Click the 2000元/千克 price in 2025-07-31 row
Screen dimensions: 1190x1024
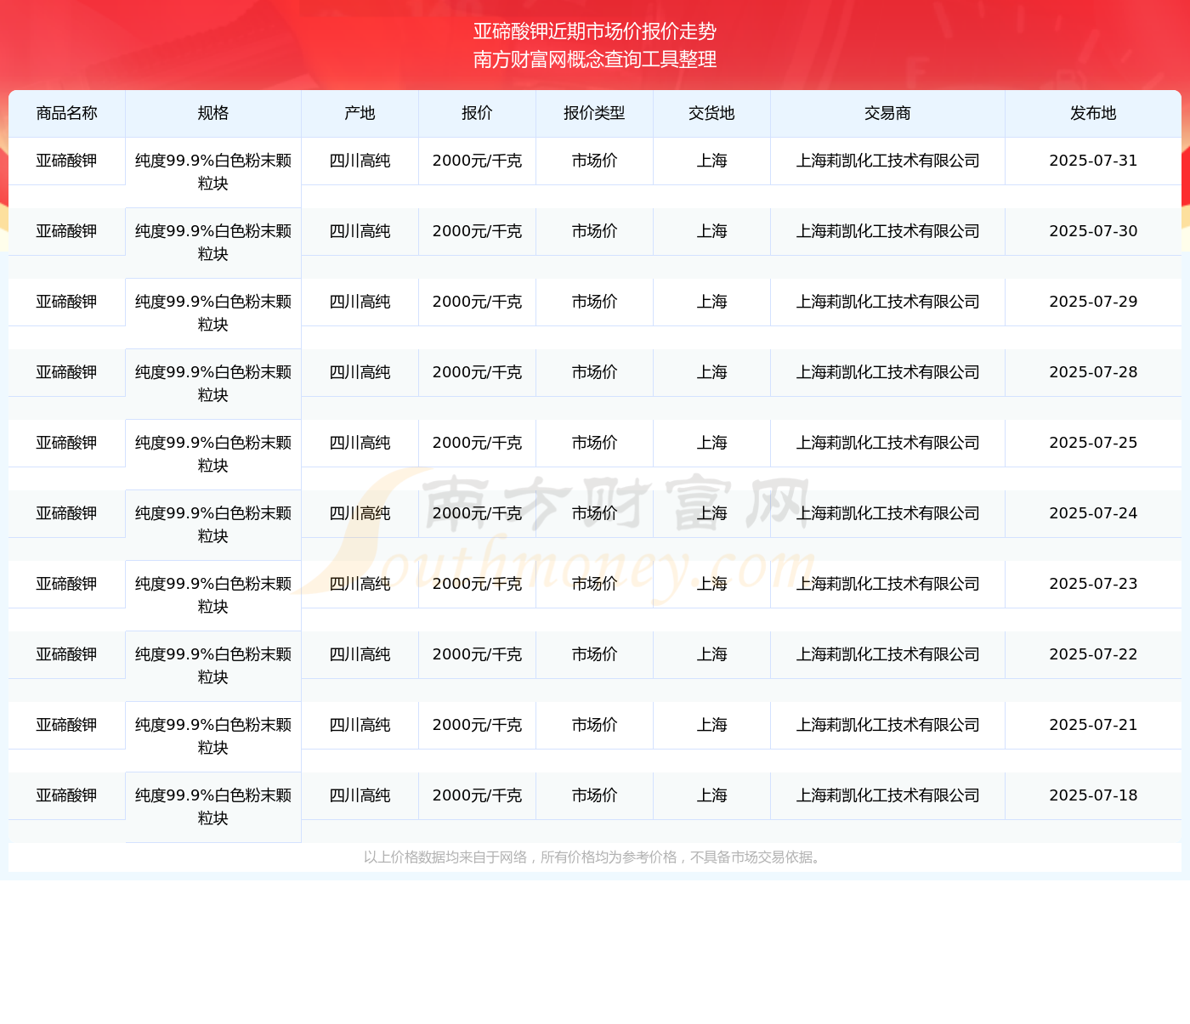click(478, 161)
